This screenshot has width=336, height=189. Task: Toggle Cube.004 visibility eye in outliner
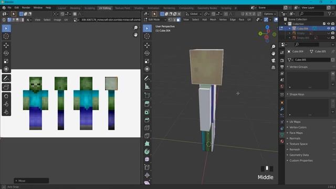(329, 28)
